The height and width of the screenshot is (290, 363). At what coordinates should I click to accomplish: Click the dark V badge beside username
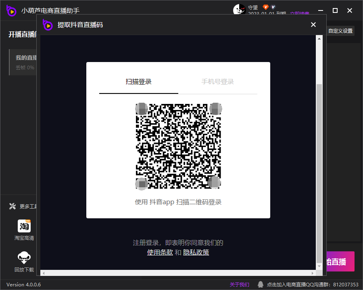[273, 7]
